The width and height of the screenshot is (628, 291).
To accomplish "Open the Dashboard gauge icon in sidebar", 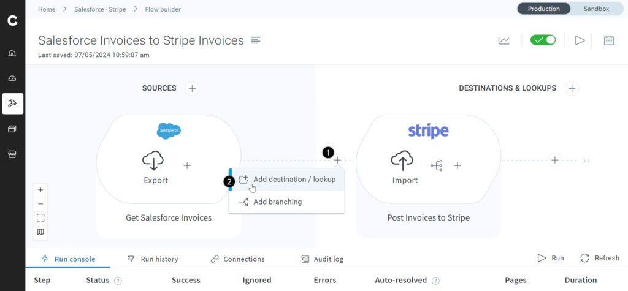I will [12, 78].
